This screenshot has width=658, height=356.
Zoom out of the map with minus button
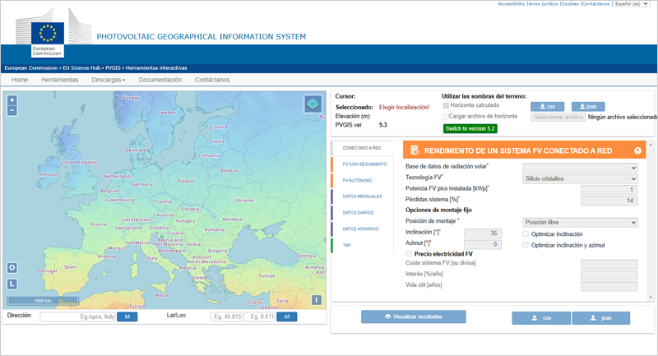12,111
